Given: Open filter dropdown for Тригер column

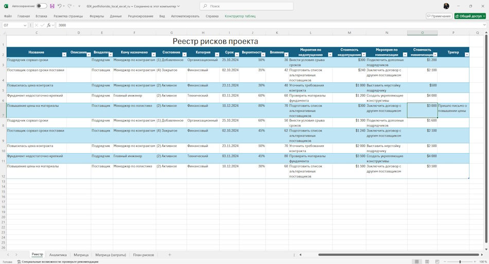Looking at the screenshot, I should point(466,54).
